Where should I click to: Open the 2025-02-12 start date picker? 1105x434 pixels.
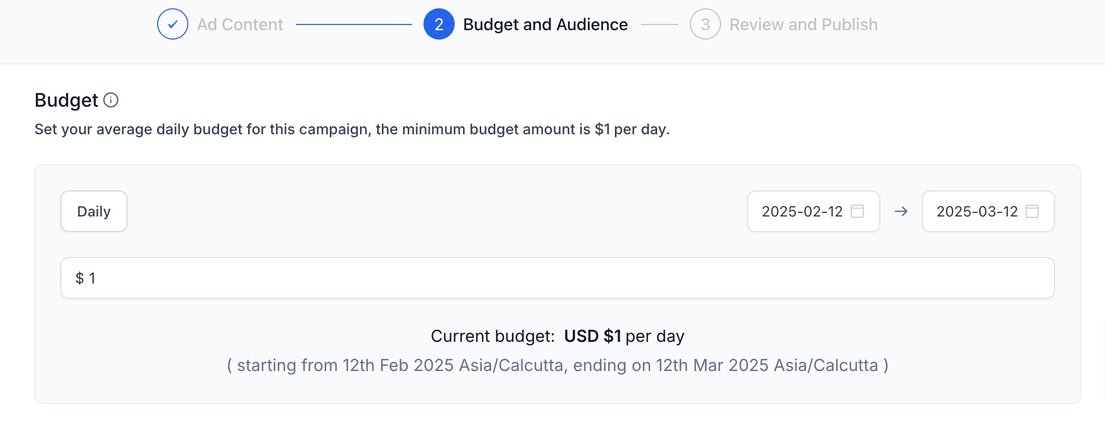pos(814,211)
